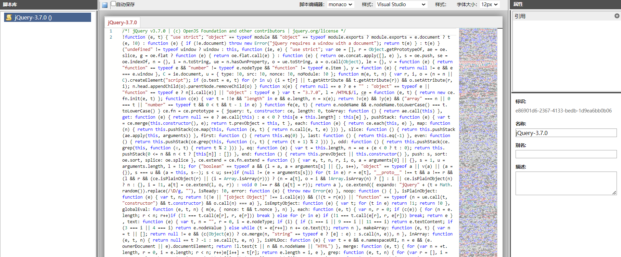Expand the Visual Studio style dropdown
621x257 pixels.
(401, 4)
